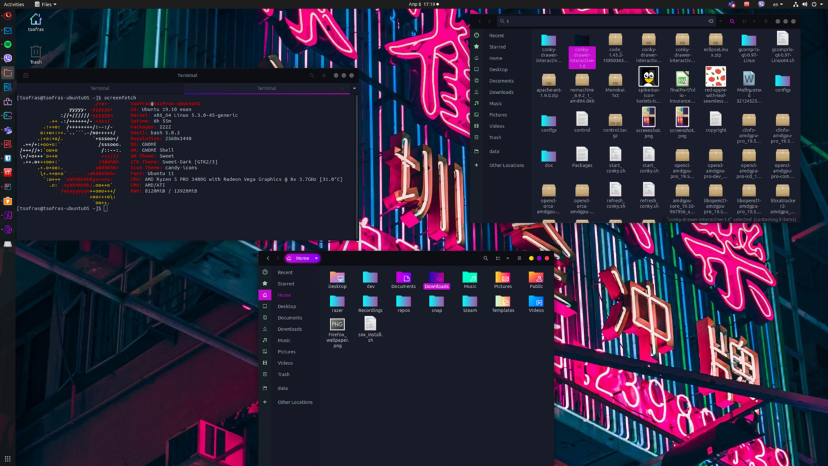Select control.tar.gz archive
This screenshot has width=828, height=466.
click(615, 125)
